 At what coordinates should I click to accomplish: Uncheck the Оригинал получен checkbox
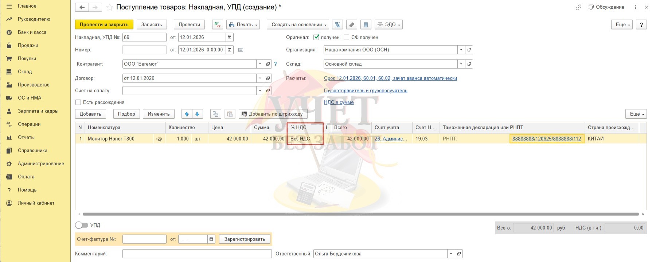coord(316,37)
